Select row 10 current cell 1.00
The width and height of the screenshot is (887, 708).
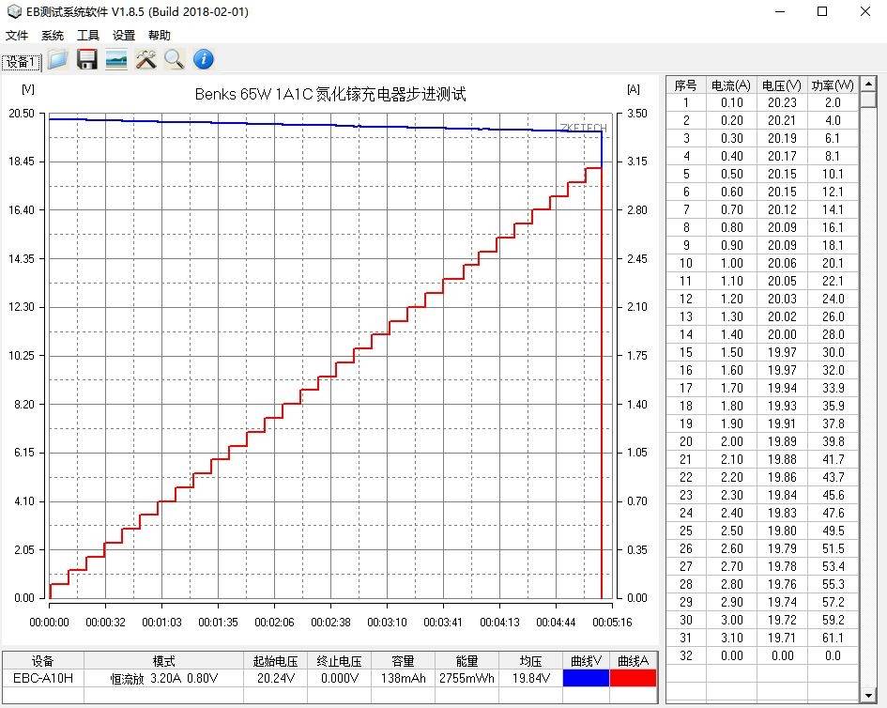731,263
